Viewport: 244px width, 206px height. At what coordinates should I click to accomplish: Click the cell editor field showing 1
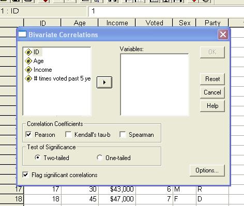click(166, 11)
